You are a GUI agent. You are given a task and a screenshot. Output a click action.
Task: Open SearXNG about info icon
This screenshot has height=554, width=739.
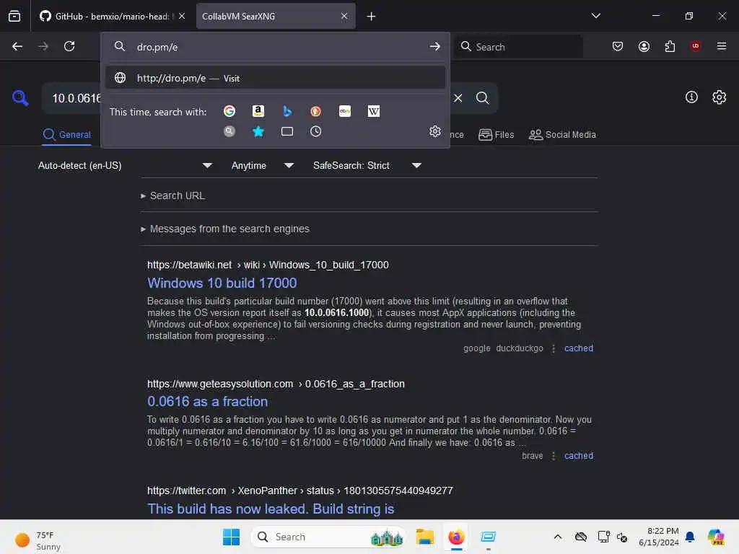(x=691, y=97)
